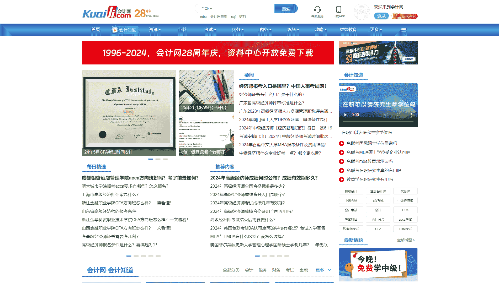Open video more options icon
Image resolution: width=499 pixels, height=283 pixels.
[411, 115]
